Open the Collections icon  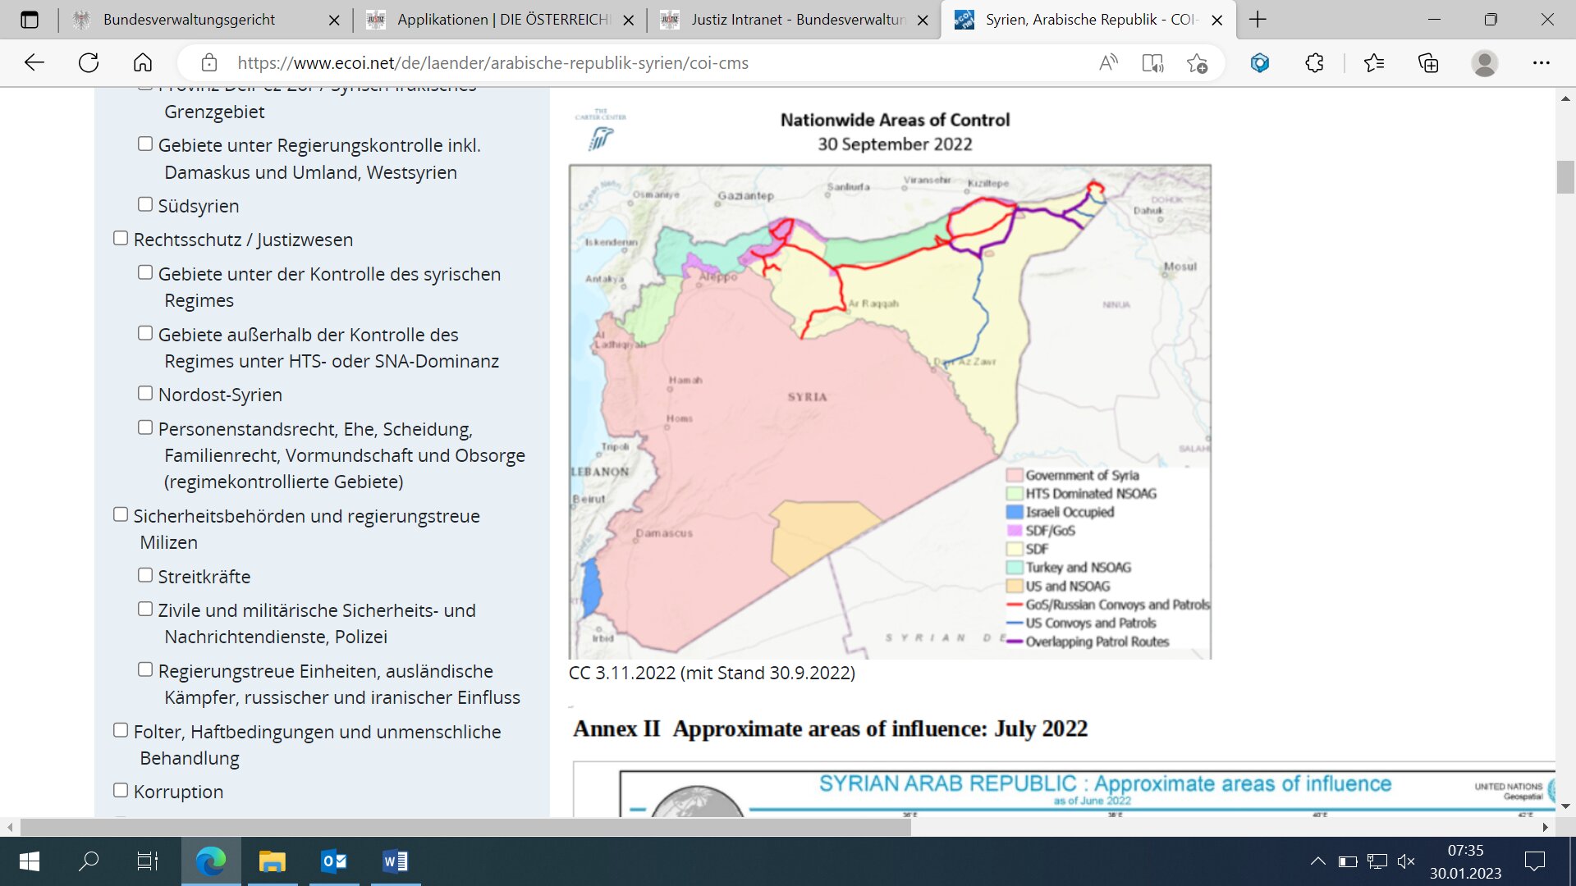coord(1428,62)
